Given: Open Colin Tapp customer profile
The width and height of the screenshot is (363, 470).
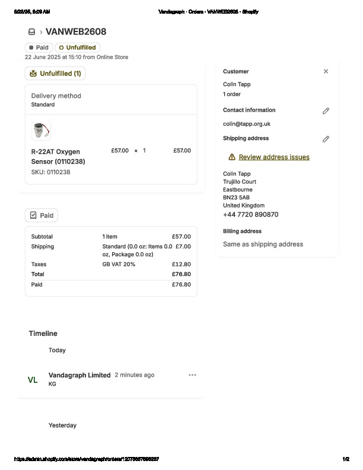Looking at the screenshot, I should tap(237, 84).
